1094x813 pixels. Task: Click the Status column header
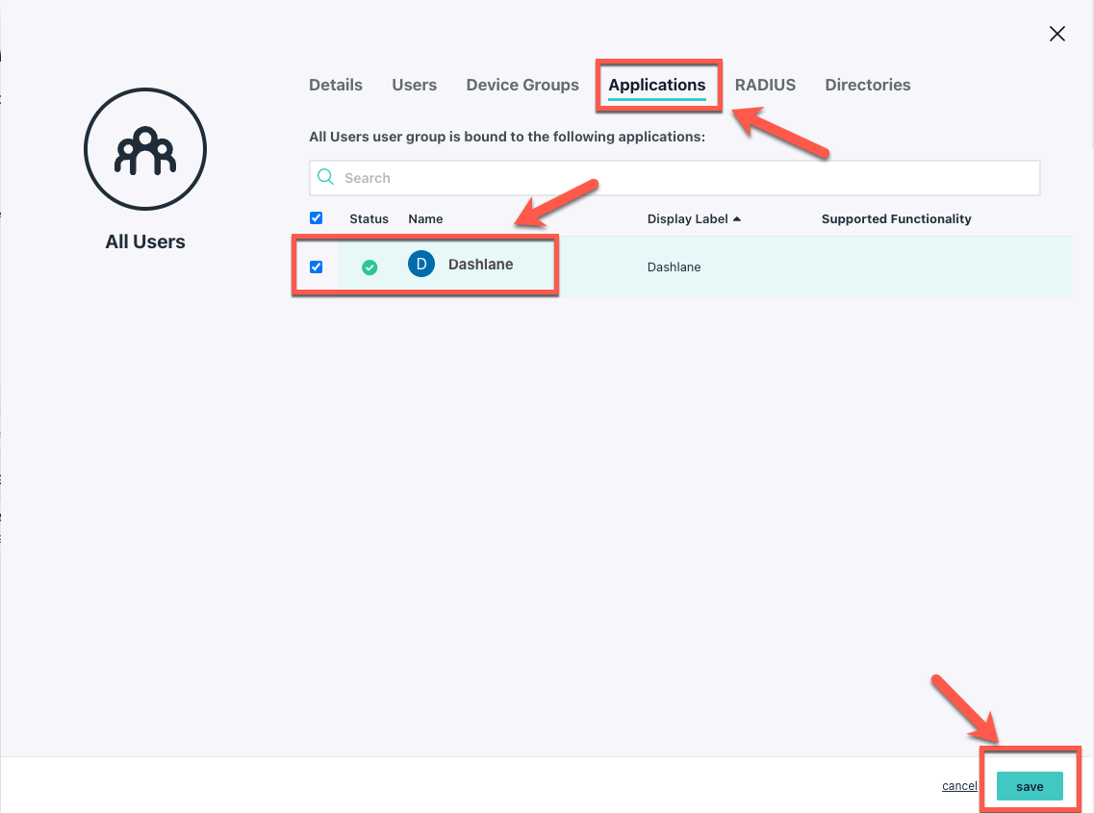(x=369, y=219)
